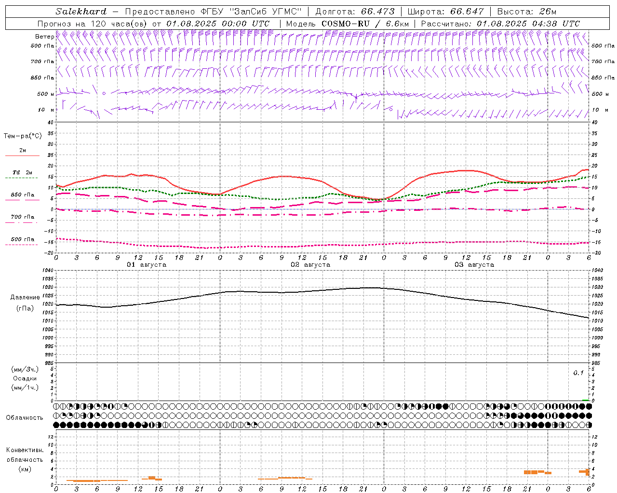Click the dashed legend line sample under 'Td 2м'
Image resolution: width=617 pixels, height=493 pixels.
pyautogui.click(x=22, y=178)
